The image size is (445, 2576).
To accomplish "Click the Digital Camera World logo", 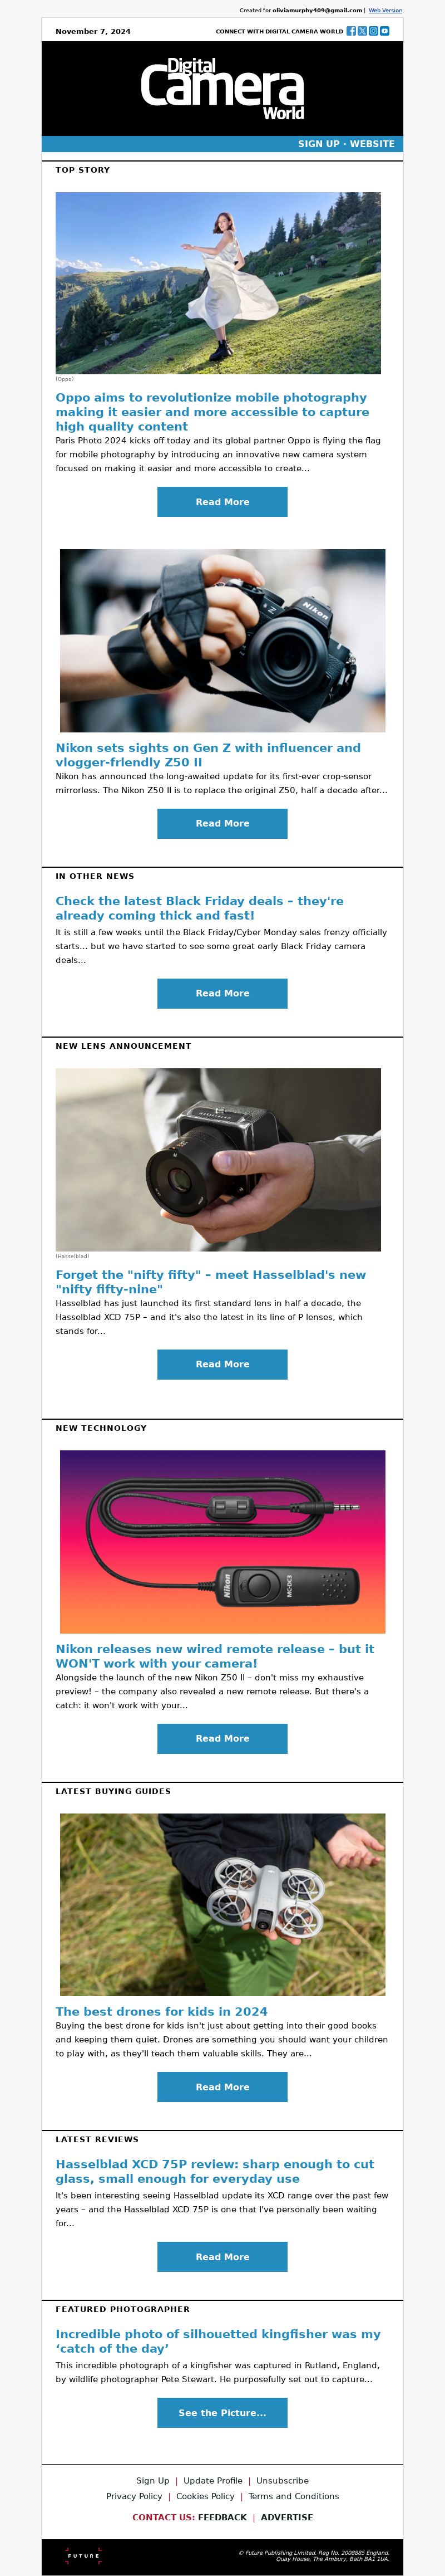I will [222, 89].
